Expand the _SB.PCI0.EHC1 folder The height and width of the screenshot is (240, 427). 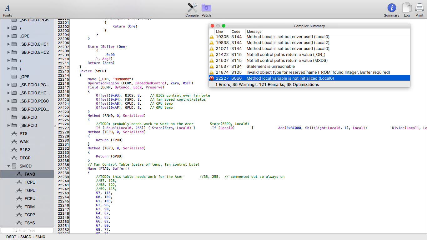pyautogui.click(x=8, y=44)
